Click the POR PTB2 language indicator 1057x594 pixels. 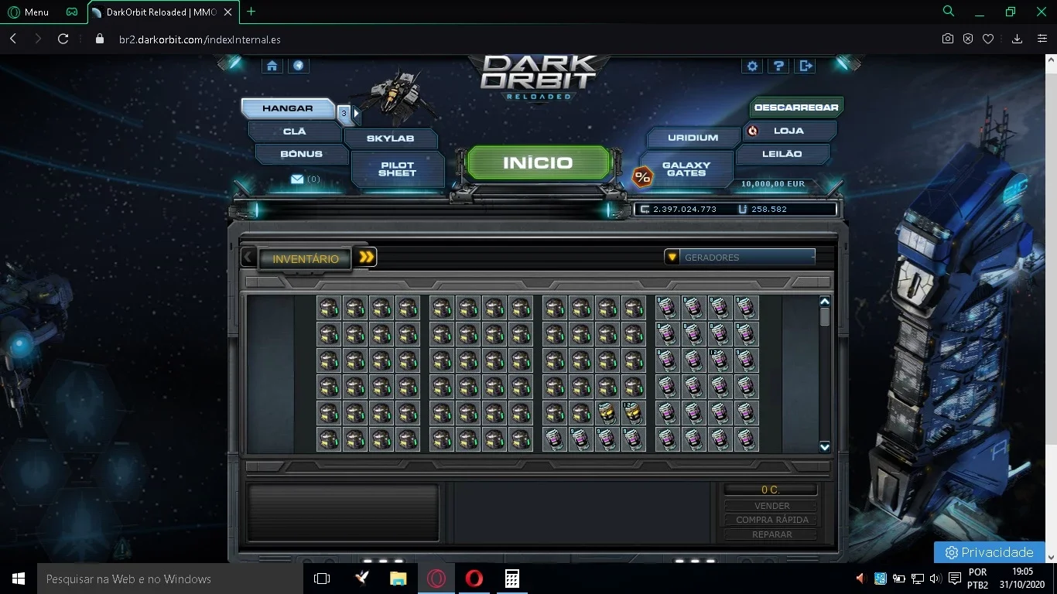point(977,579)
